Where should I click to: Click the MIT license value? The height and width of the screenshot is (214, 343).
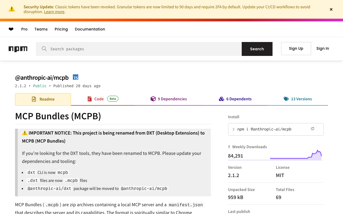pyautogui.click(x=280, y=175)
